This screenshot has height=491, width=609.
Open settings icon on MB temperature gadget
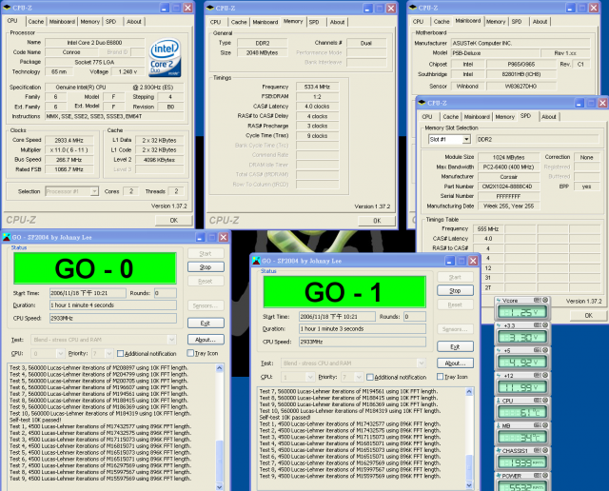[538, 425]
